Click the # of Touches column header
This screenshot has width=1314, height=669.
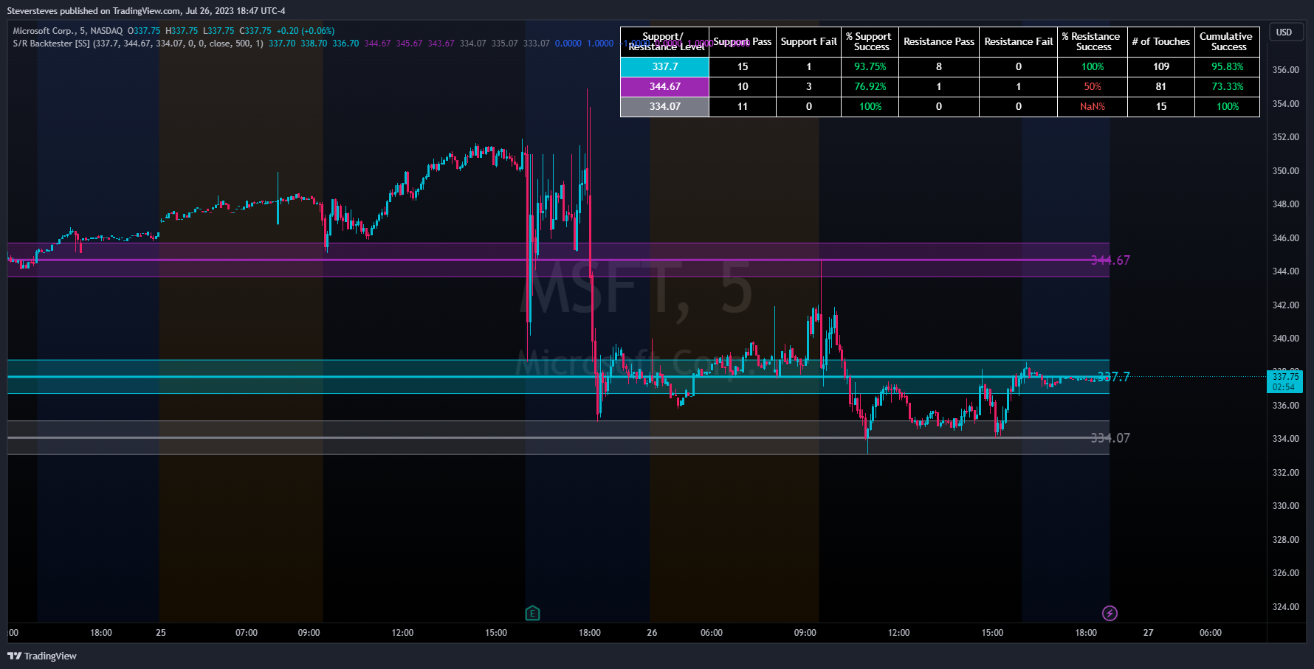coord(1161,42)
